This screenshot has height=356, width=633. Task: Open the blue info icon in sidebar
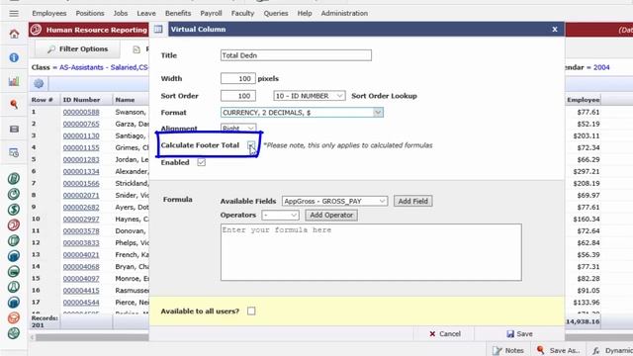point(14,57)
